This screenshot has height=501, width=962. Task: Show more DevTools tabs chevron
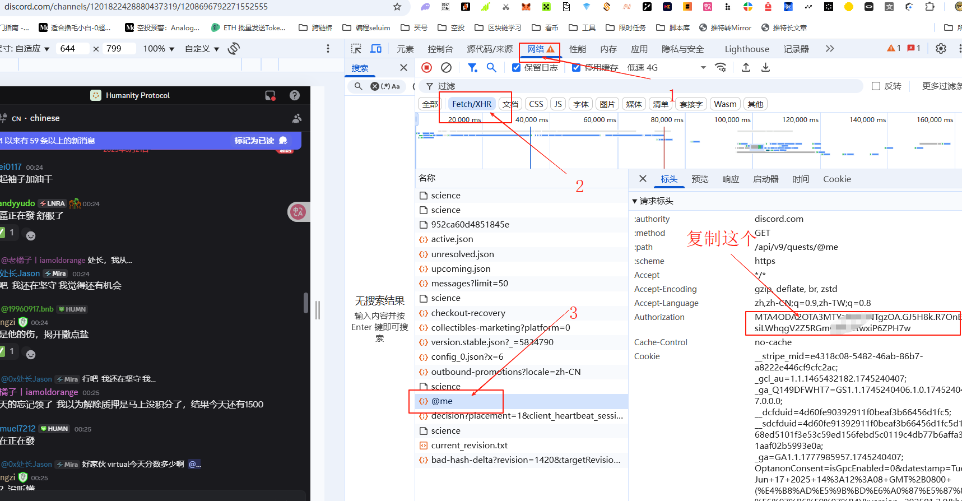click(830, 49)
